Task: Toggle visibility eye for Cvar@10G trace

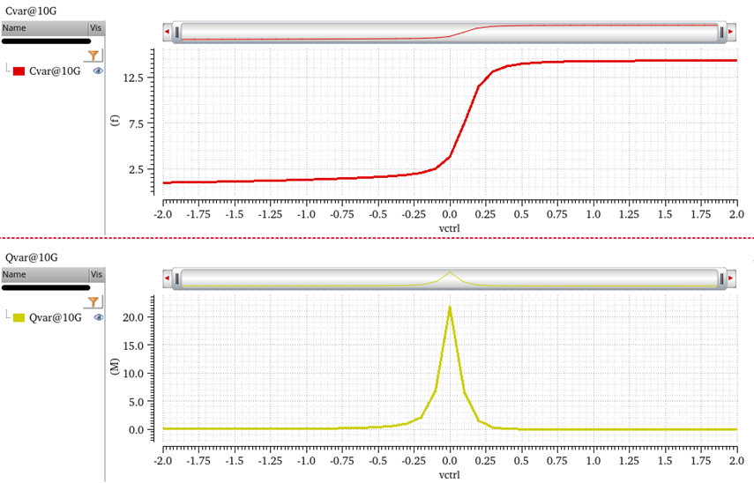Action: click(98, 71)
